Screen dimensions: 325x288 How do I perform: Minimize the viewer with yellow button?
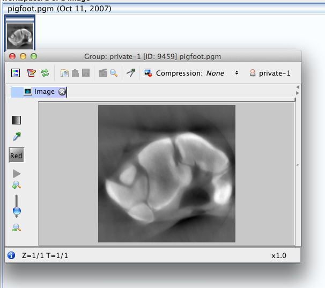click(23, 56)
